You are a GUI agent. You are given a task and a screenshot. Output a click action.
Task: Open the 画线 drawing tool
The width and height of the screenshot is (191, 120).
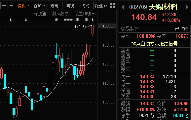70,6
